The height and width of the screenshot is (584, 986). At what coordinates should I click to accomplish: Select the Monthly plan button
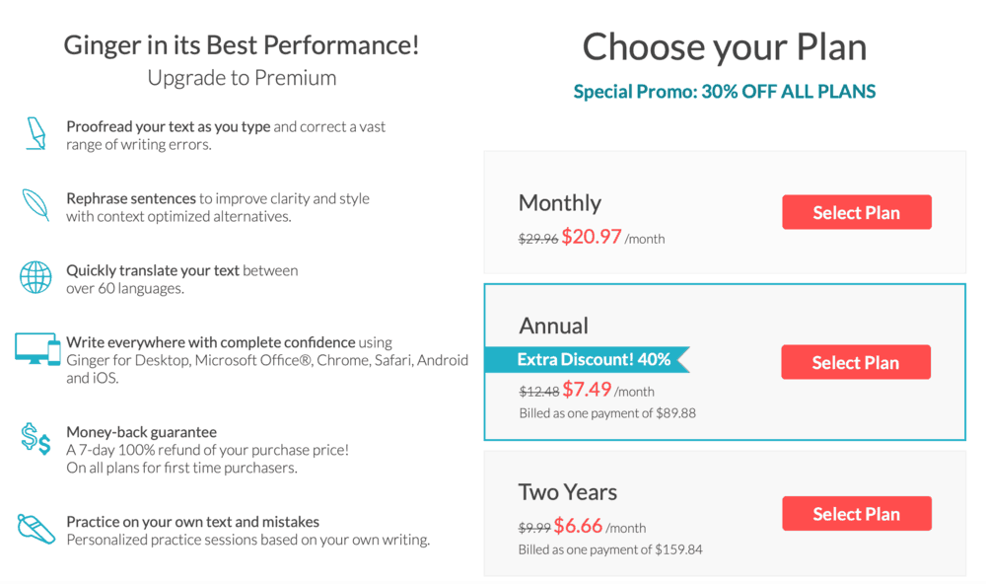click(857, 212)
